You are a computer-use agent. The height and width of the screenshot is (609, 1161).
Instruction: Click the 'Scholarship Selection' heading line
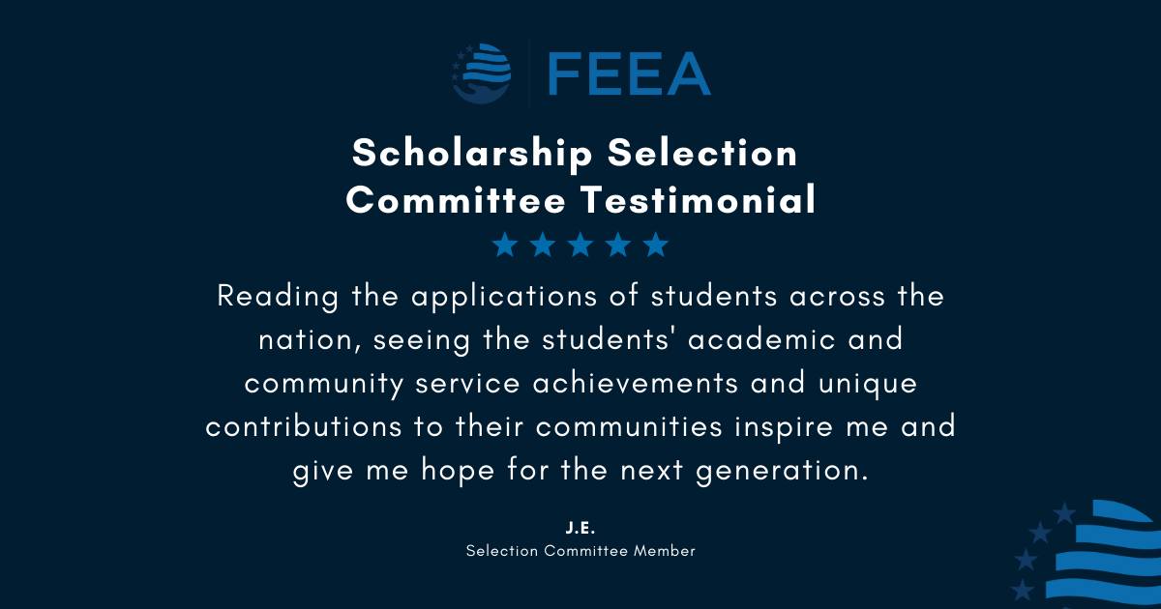coord(575,152)
